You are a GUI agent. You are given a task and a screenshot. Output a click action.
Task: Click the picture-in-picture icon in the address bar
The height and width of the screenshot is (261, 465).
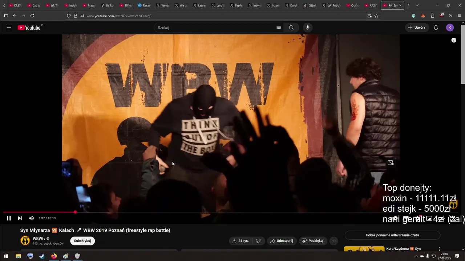pyautogui.click(x=369, y=16)
